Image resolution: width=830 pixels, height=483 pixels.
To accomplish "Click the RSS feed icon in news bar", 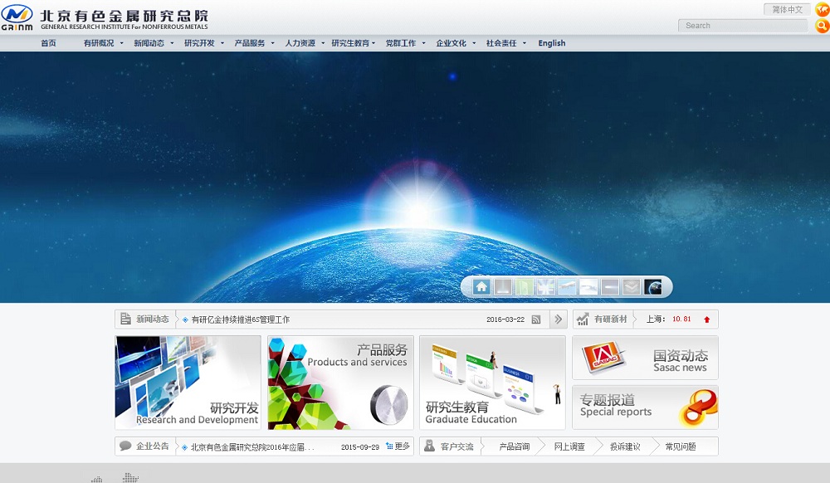I will coord(535,320).
